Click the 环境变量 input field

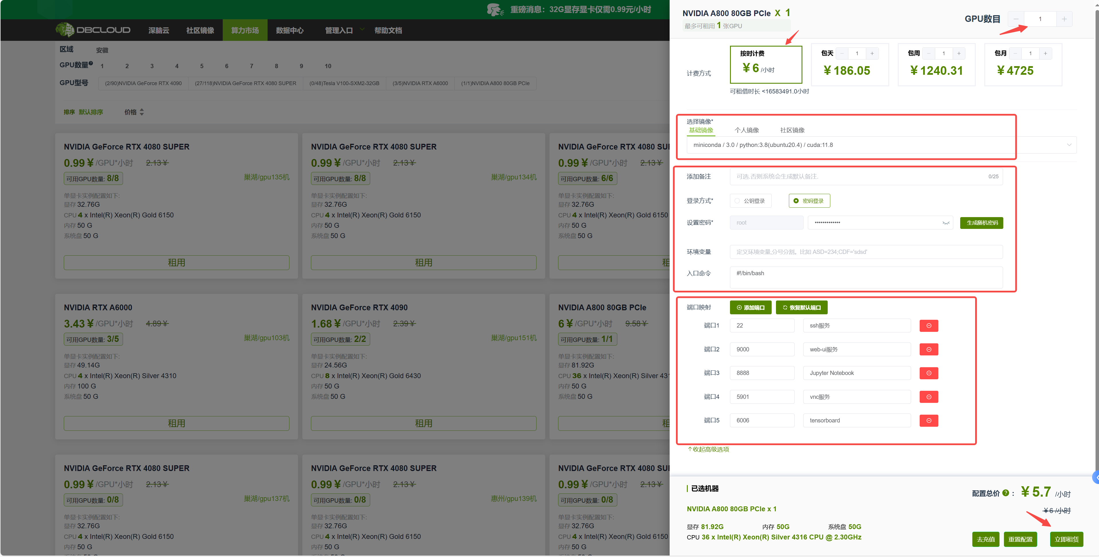(x=866, y=252)
